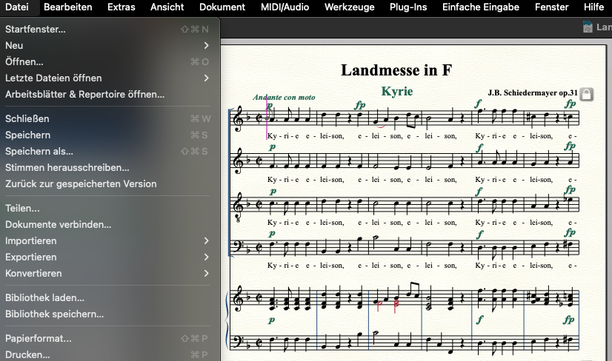
Task: Open the Fenster menu
Action: (x=551, y=7)
